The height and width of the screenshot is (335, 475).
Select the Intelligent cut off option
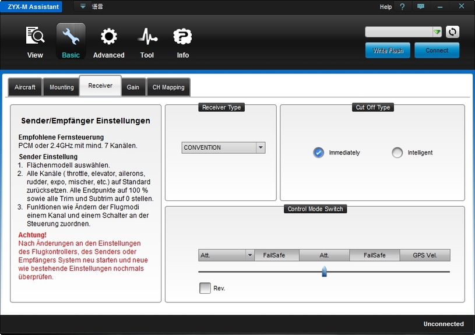click(397, 153)
